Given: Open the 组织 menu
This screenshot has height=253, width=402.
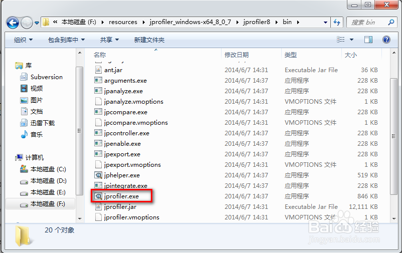Looking at the screenshot, I should (x=23, y=40).
